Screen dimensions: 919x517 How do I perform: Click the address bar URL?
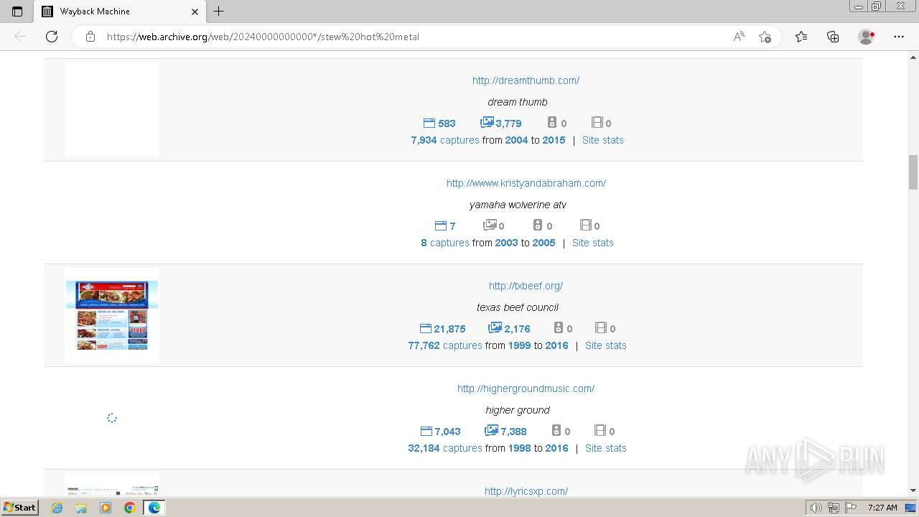tap(263, 37)
